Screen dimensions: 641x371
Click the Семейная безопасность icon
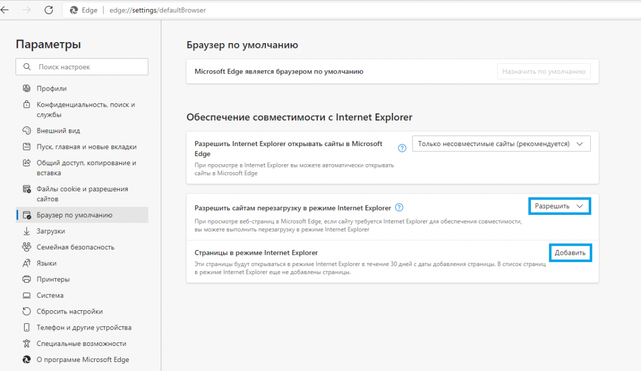click(x=27, y=247)
